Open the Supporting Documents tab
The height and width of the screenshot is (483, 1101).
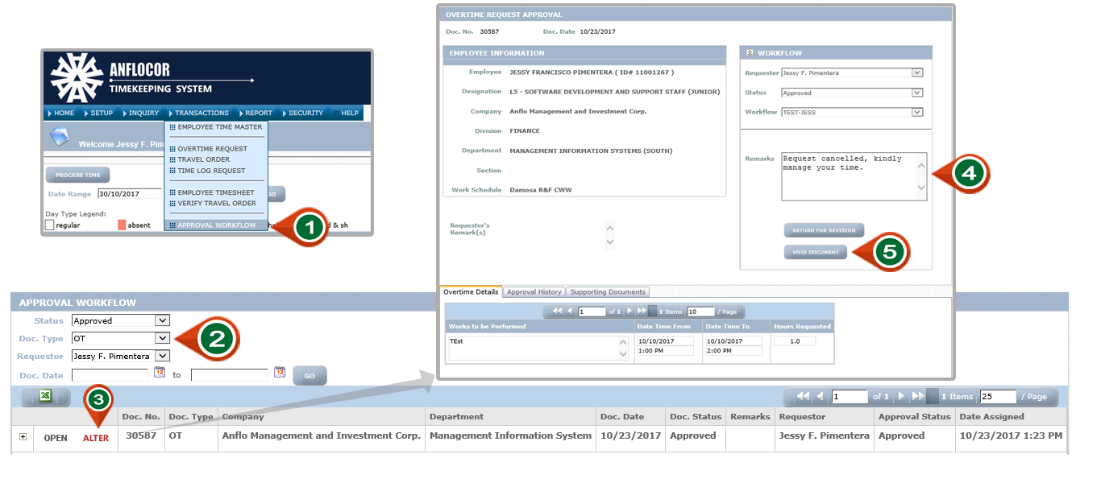[608, 292]
